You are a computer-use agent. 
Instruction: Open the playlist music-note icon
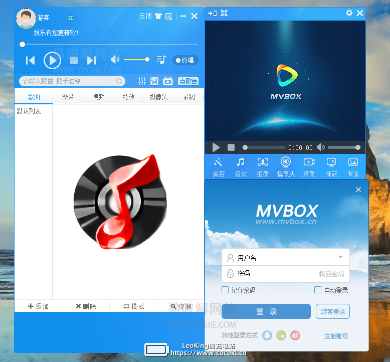pos(162,60)
